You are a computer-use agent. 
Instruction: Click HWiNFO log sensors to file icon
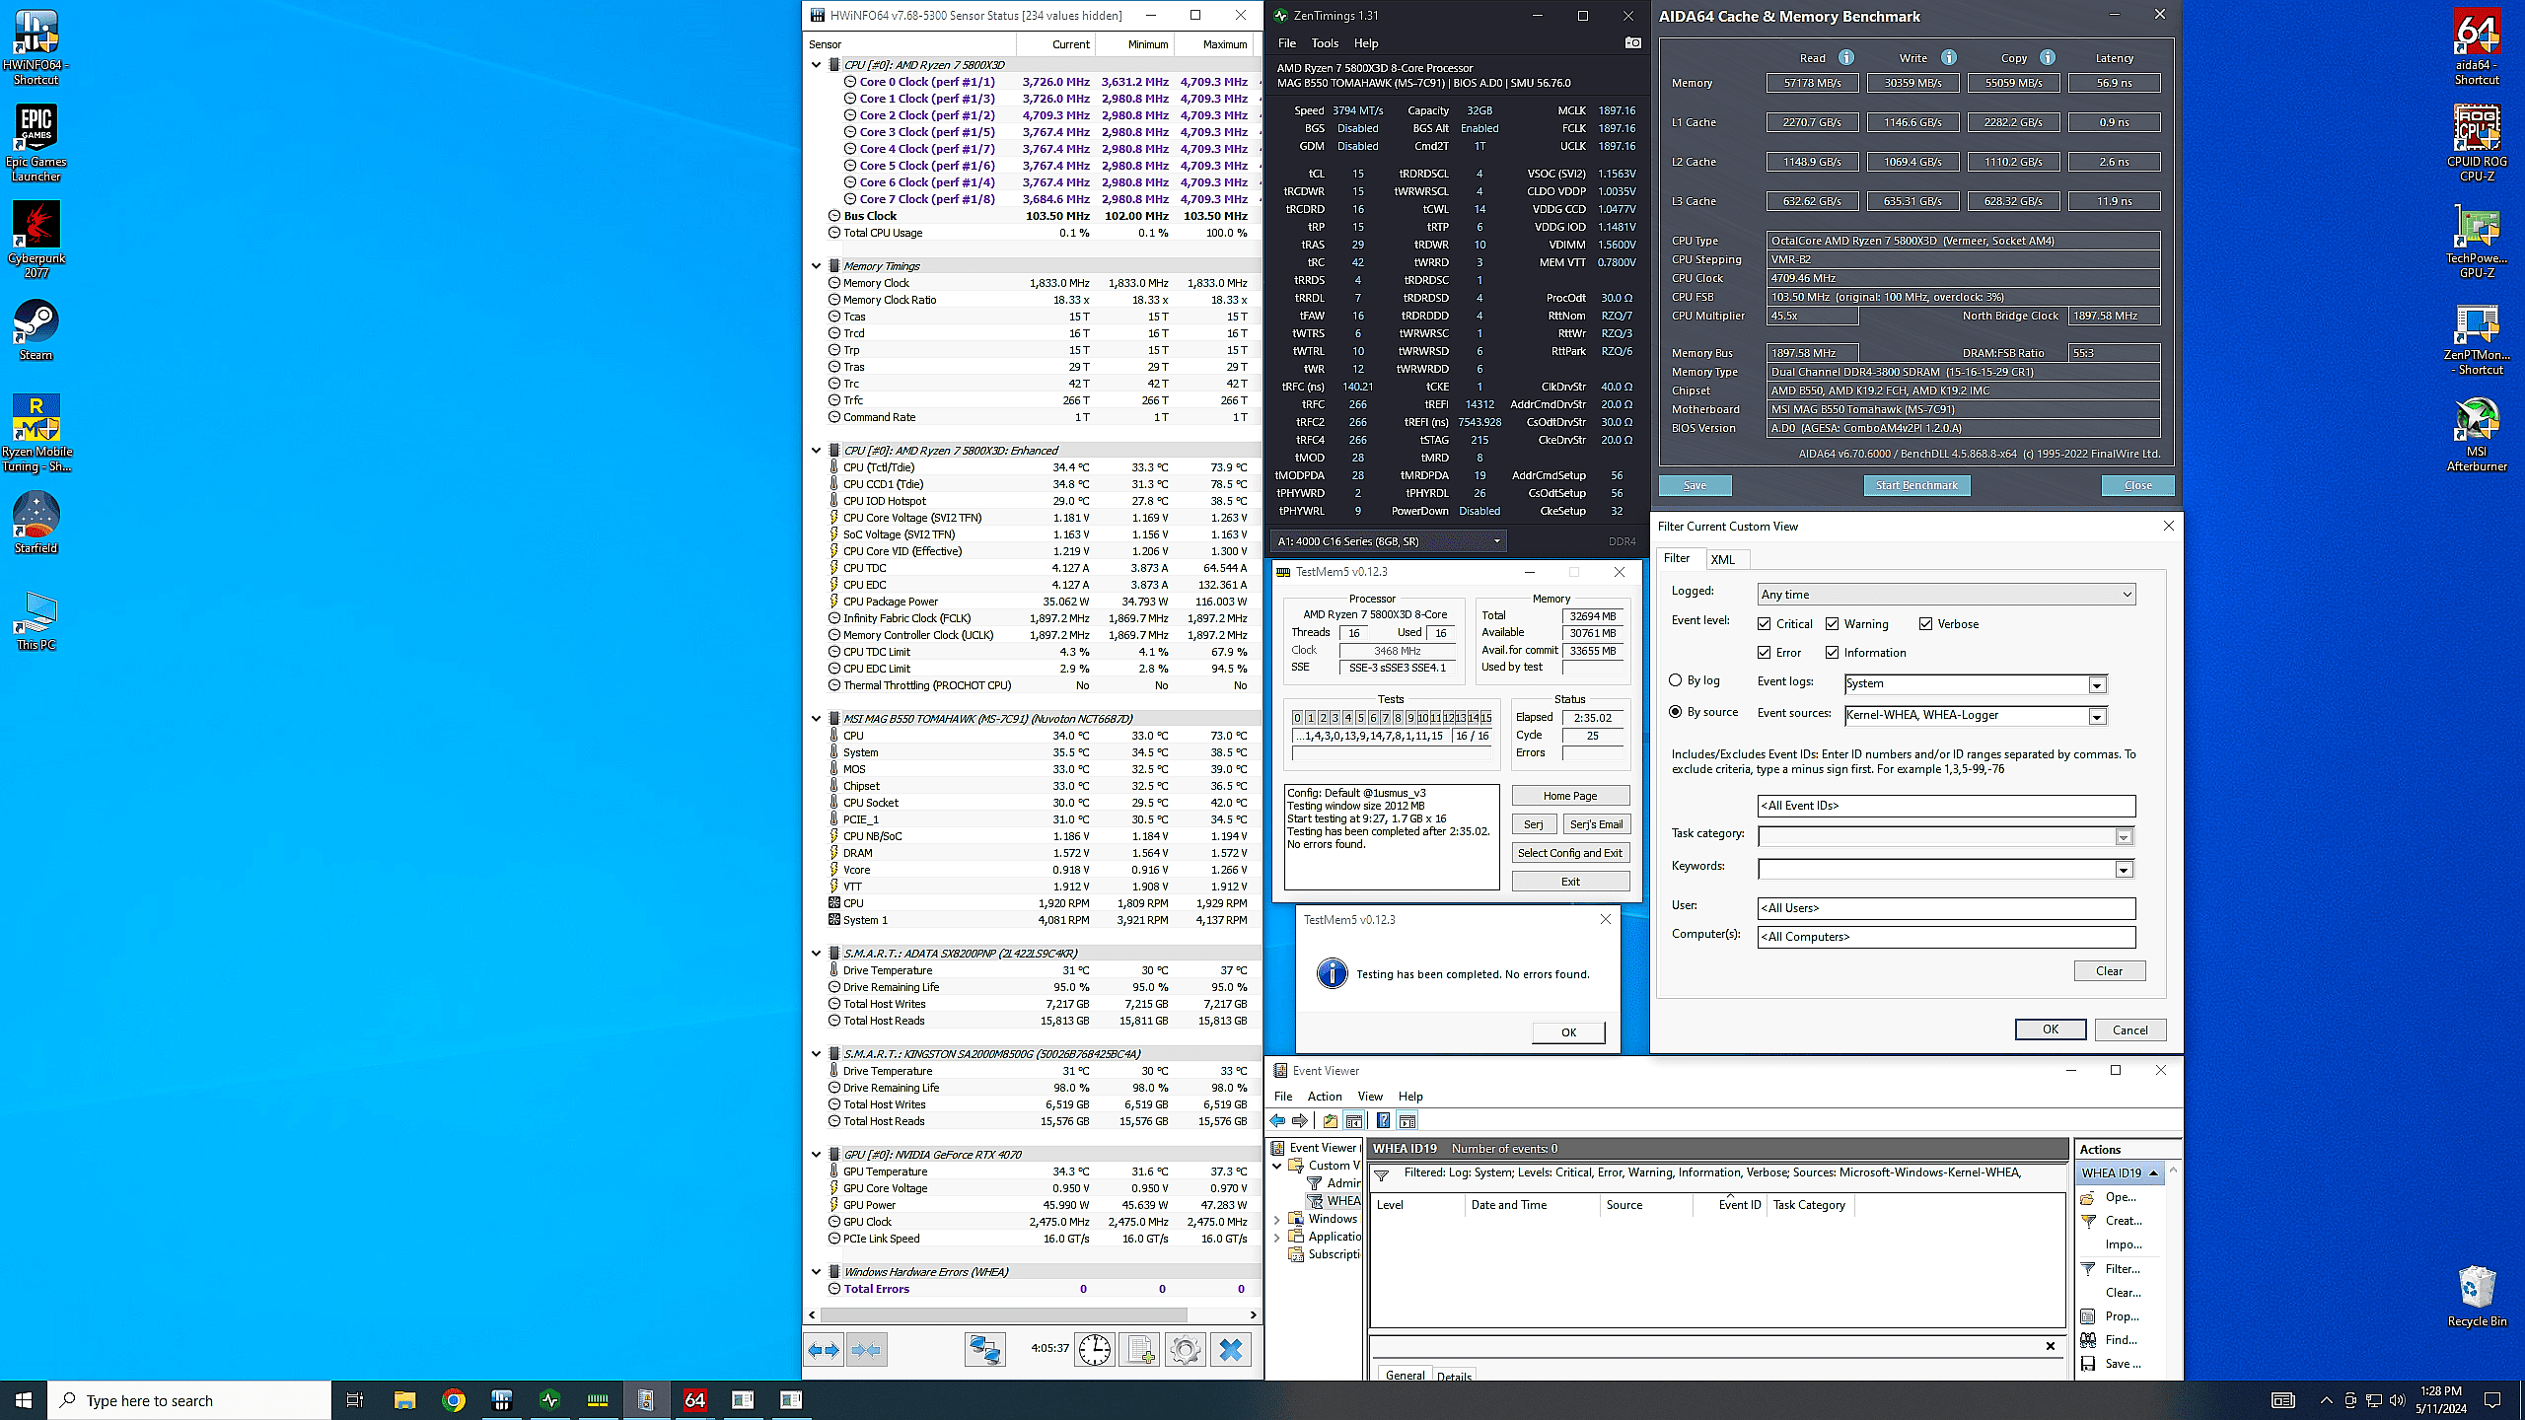tap(1140, 1350)
